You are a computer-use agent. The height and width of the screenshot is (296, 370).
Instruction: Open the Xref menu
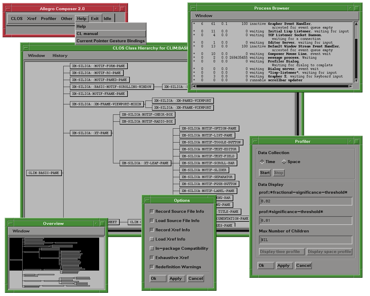[x=32, y=18]
